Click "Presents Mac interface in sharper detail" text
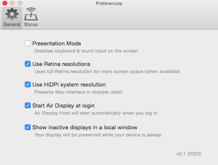218x165 pixels. (79, 92)
